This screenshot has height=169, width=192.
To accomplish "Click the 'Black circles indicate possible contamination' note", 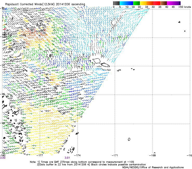I will [117, 165].
